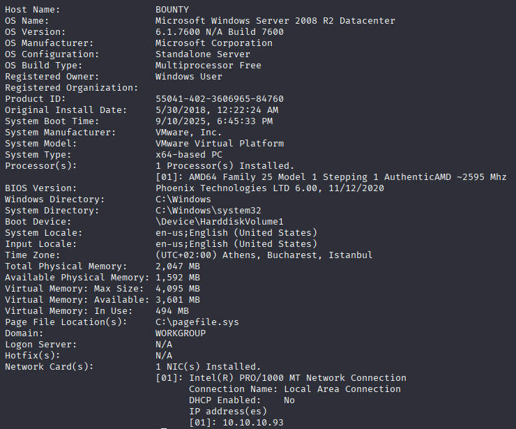Screen dimensions: 516x429
Task: Click the DHCP Enabled No value
Action: point(289,400)
